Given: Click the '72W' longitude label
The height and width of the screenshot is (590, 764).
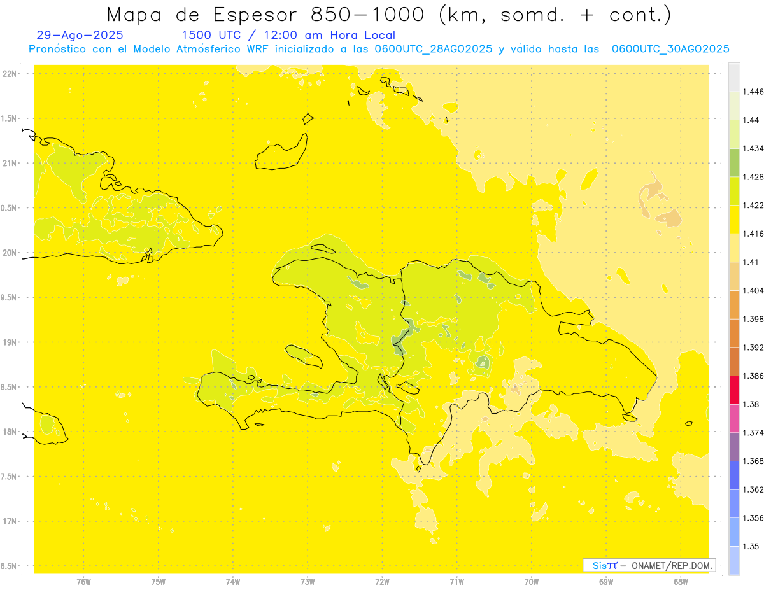Looking at the screenshot, I should [x=382, y=581].
